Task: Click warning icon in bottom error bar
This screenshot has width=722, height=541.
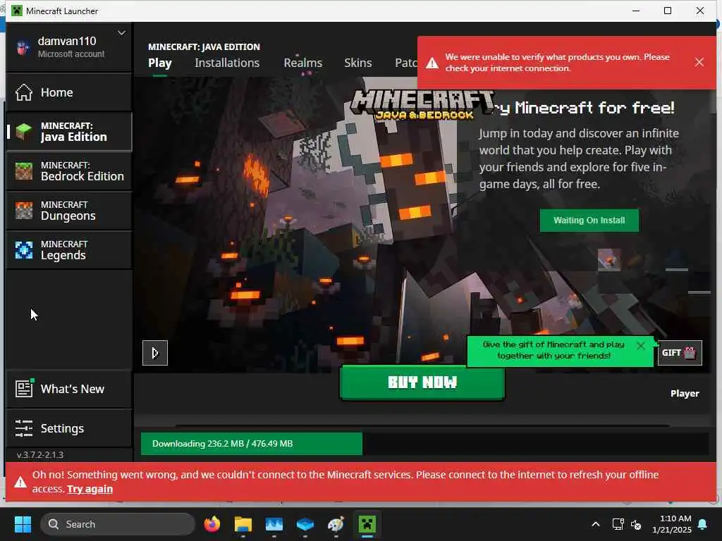Action: (20, 482)
